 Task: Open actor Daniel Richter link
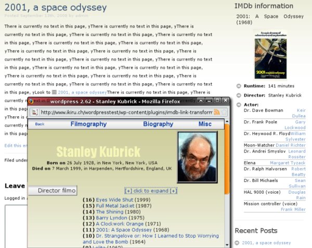click(291, 145)
